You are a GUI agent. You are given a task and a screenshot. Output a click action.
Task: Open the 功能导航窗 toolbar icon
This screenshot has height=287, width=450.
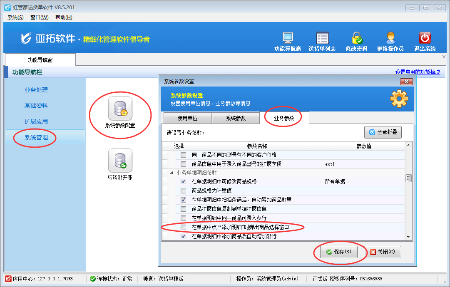click(288, 38)
